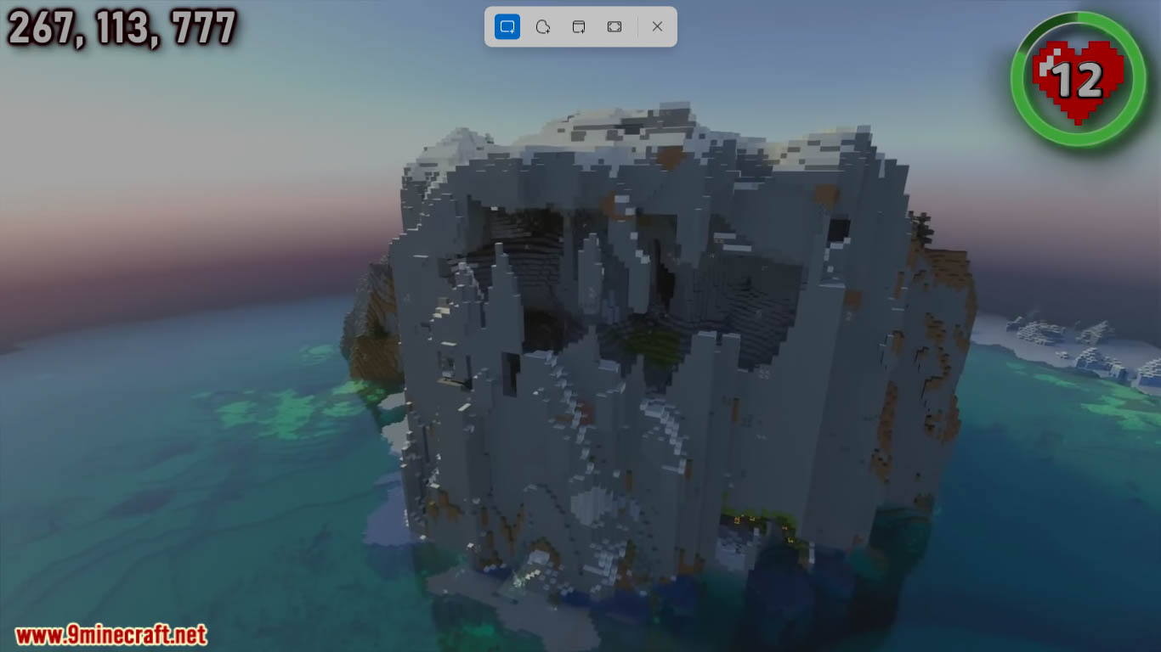This screenshot has height=652, width=1161.
Task: Select rectangle snip mode
Action: tap(507, 27)
